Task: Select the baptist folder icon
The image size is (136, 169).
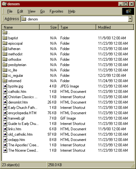Action: coord(5,38)
